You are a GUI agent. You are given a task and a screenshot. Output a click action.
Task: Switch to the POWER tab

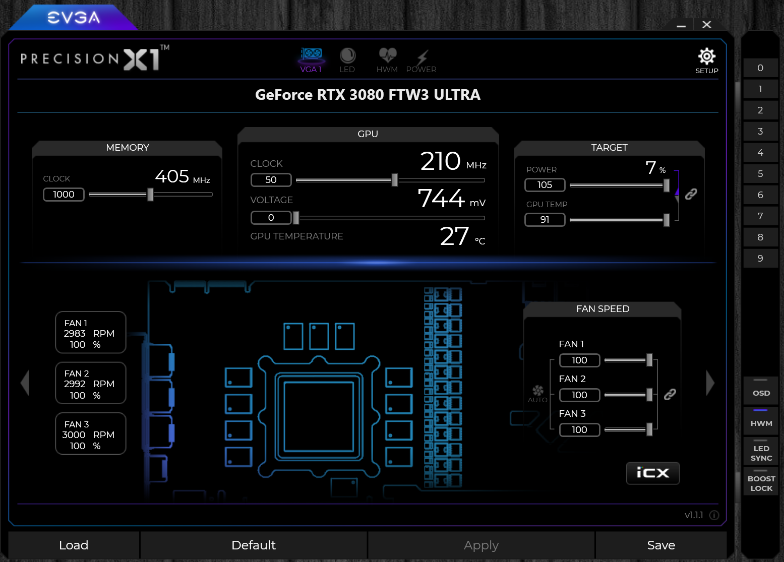[x=421, y=60]
